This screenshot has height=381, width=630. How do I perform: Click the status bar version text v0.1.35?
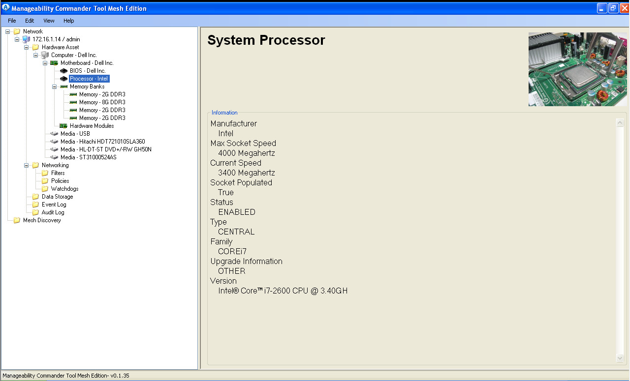120,376
